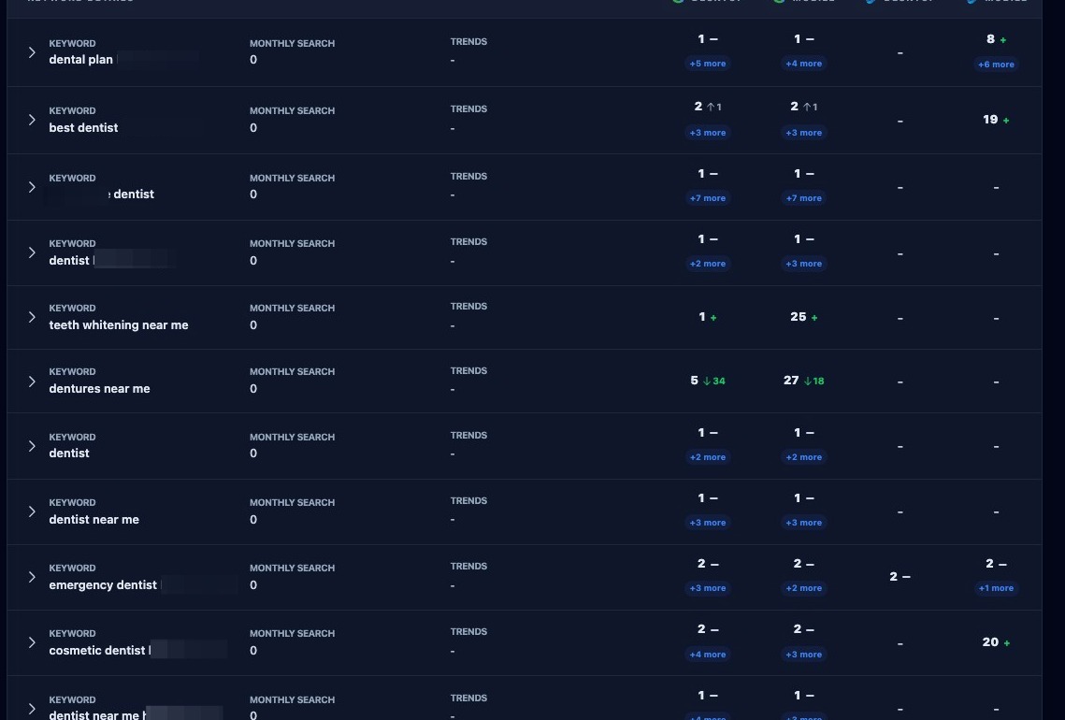The width and height of the screenshot is (1065, 720).
Task: Expand the row whose keyword begins with blurred text before dentist
Action: pos(32,187)
